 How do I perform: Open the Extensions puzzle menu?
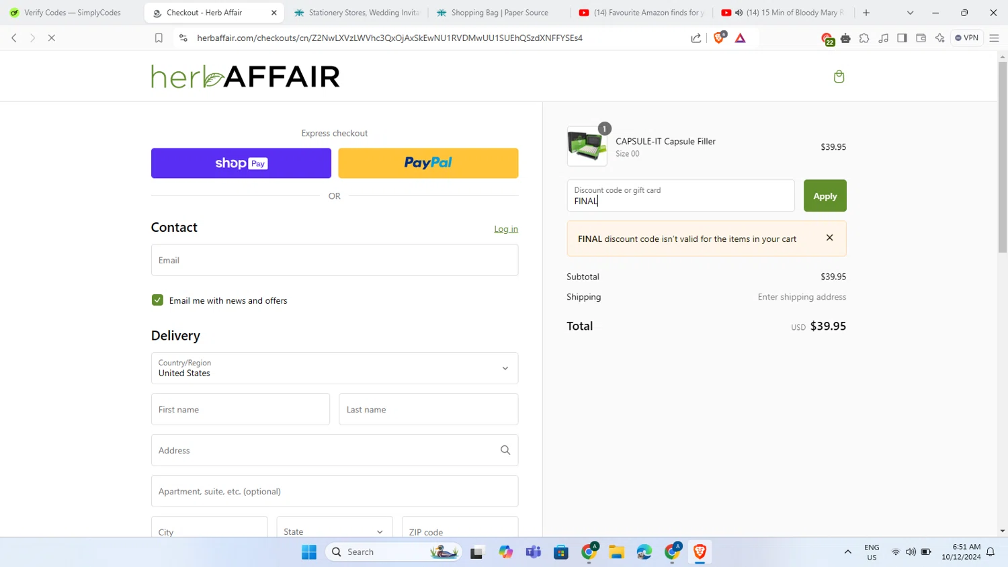(x=864, y=38)
